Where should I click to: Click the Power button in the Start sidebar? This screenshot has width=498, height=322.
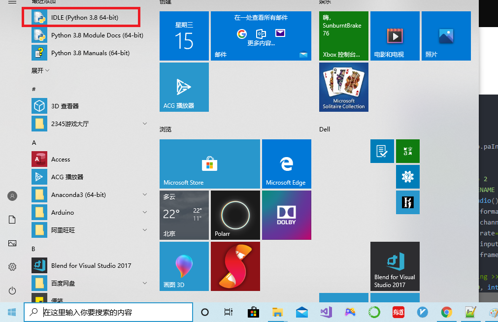click(12, 290)
